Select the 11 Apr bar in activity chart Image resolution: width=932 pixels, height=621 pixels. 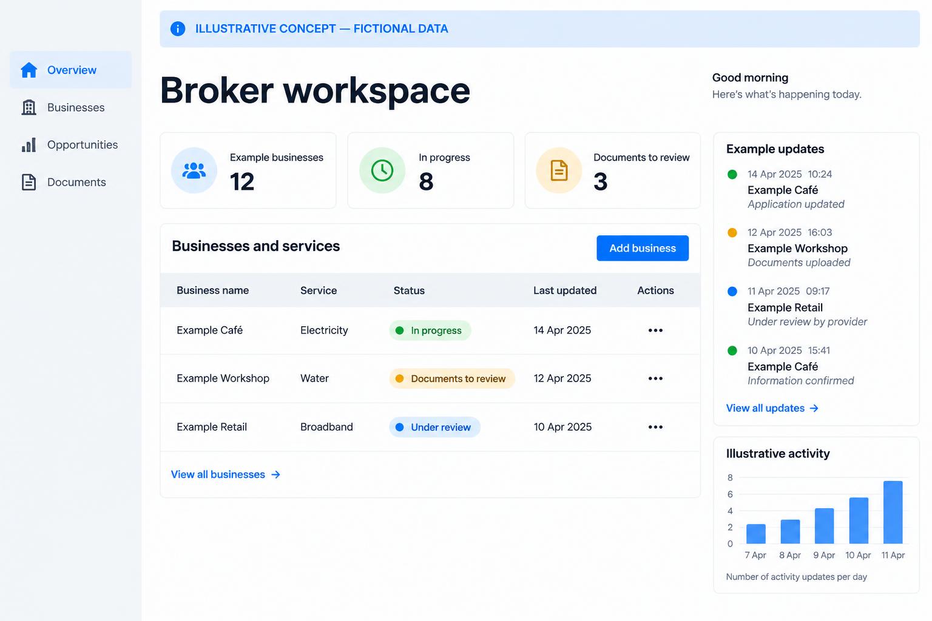point(893,512)
